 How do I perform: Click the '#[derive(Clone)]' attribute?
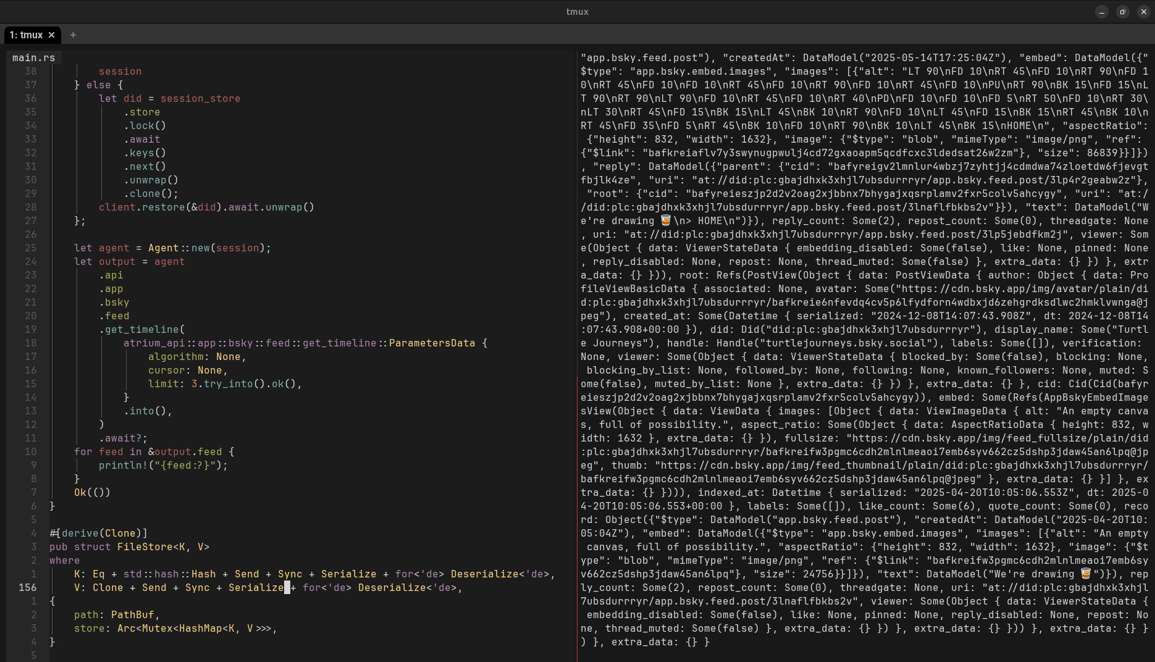[98, 533]
